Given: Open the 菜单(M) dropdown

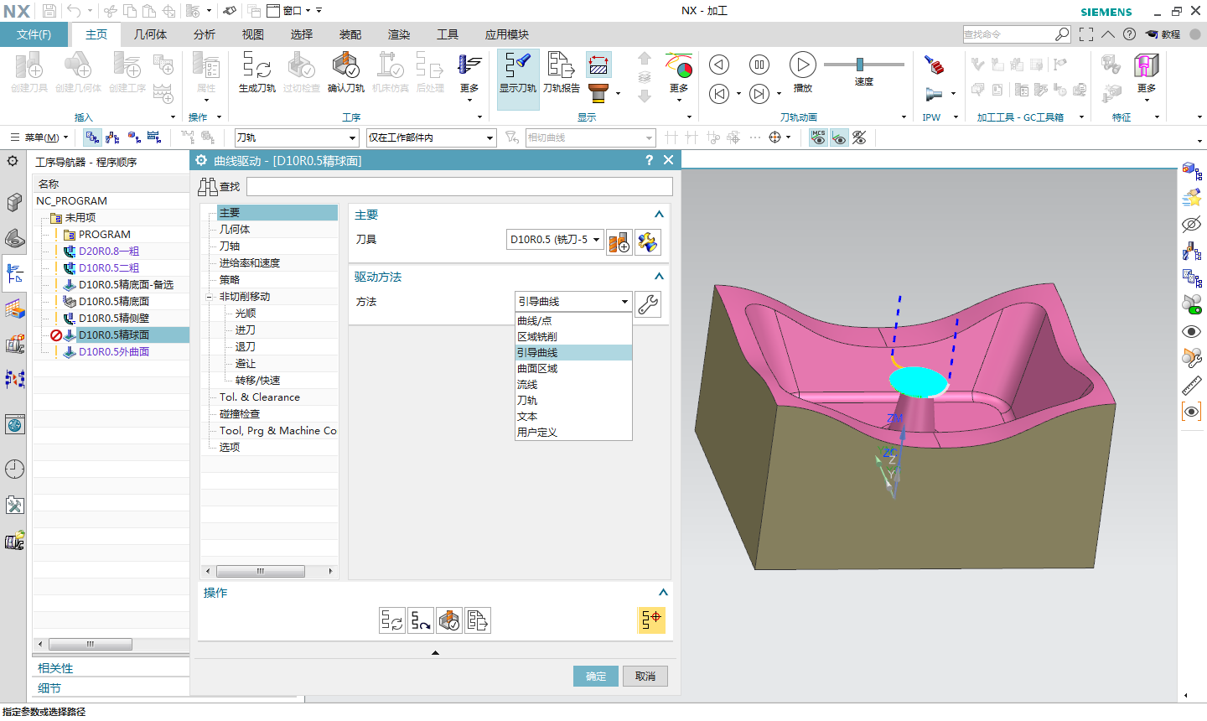Looking at the screenshot, I should pyautogui.click(x=39, y=137).
